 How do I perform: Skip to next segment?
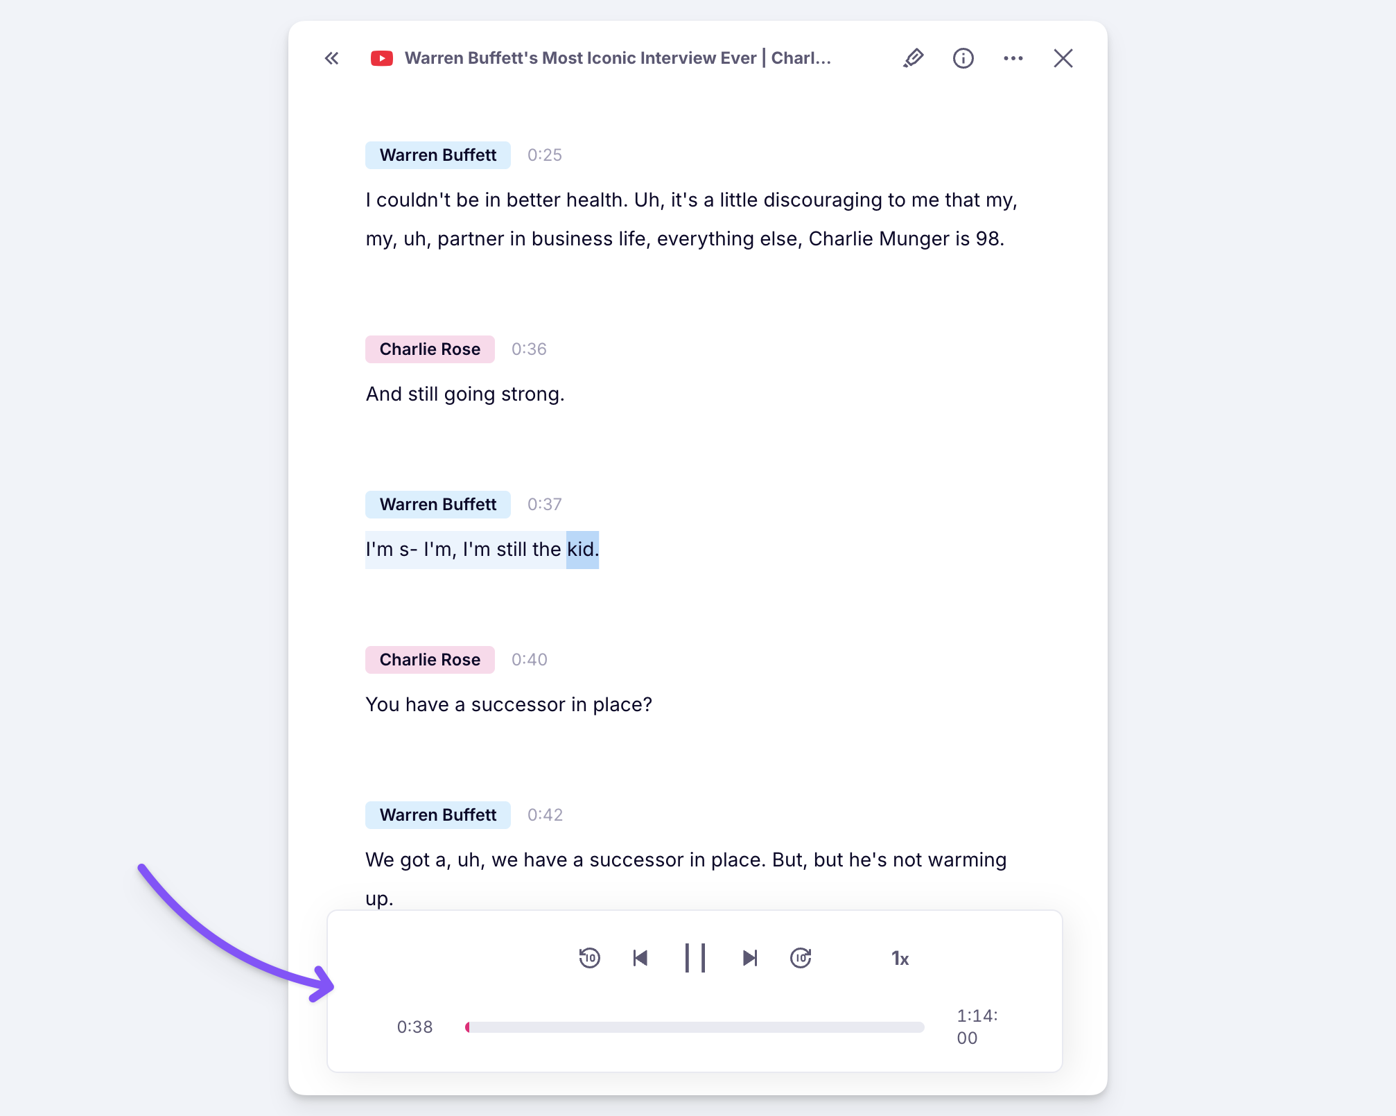pos(749,958)
